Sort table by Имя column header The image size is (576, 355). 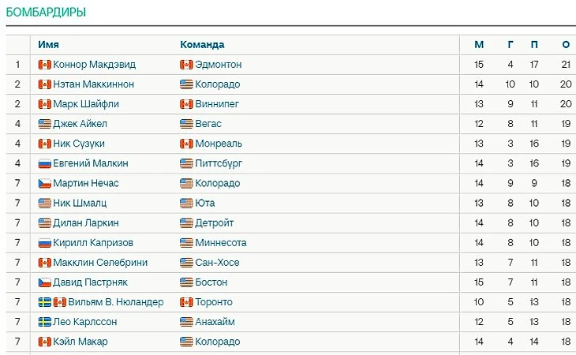(48, 45)
